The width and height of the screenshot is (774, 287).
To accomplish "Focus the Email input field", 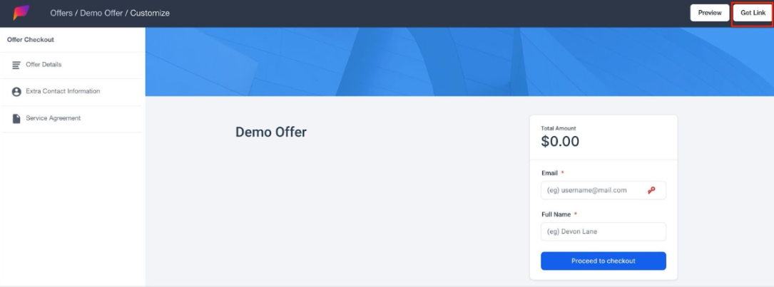I will [x=592, y=190].
